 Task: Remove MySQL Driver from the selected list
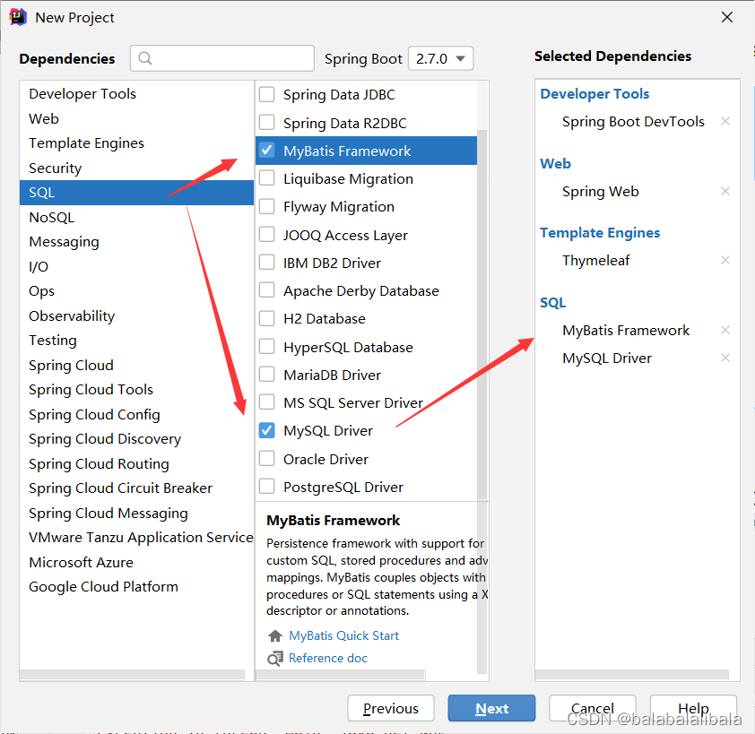[725, 358]
